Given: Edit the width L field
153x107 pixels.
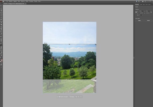Looking at the screenshot, I should coord(147,11).
